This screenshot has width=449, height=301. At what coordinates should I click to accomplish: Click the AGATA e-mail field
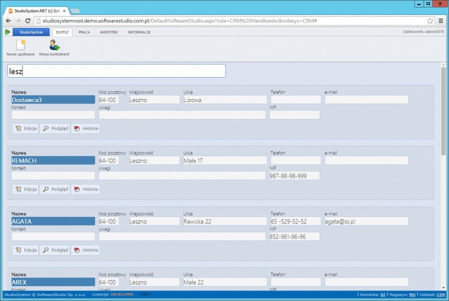(366, 221)
